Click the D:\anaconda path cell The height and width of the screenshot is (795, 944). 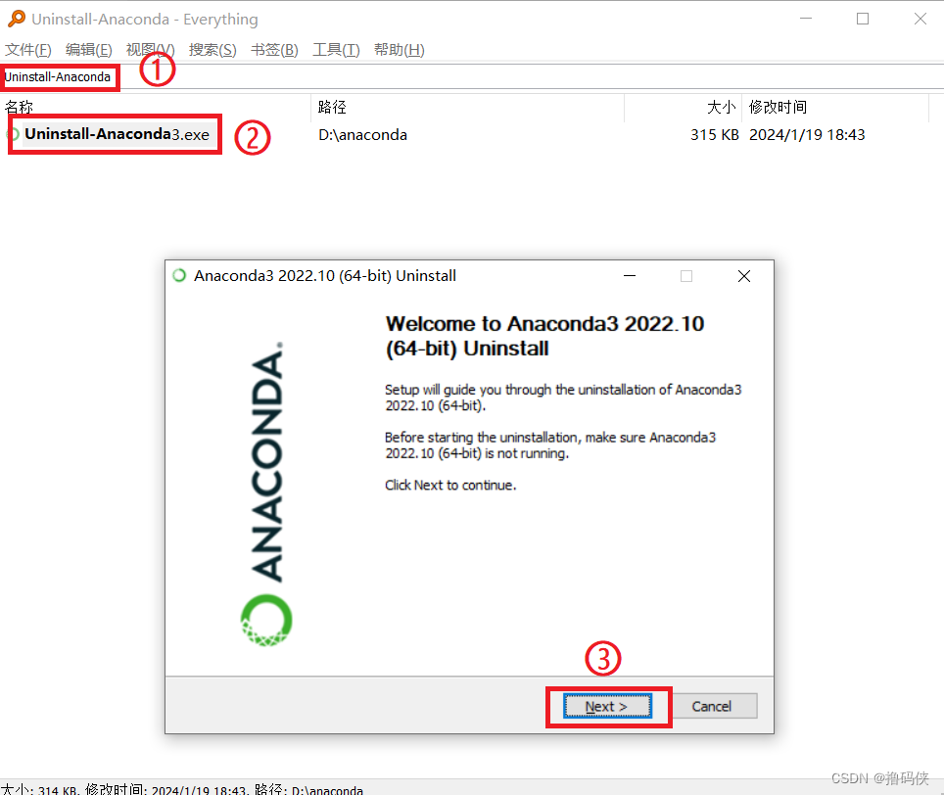(x=363, y=135)
